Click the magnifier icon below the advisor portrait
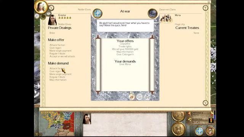244x137 pixels. pos(37,16)
